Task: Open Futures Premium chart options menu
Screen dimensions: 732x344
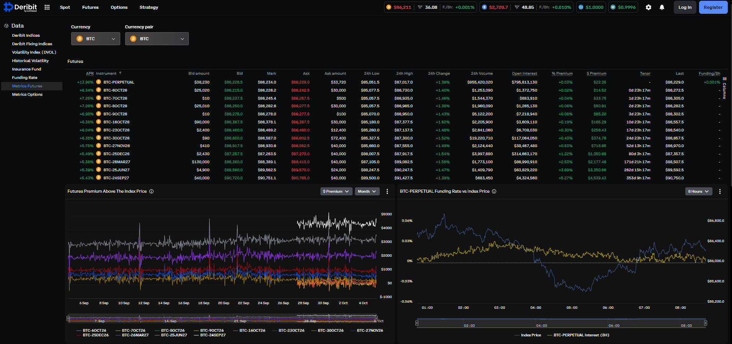Action: (387, 192)
